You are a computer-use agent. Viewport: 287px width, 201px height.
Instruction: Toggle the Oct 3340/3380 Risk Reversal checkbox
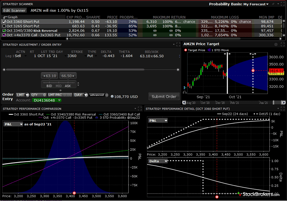[4, 31]
